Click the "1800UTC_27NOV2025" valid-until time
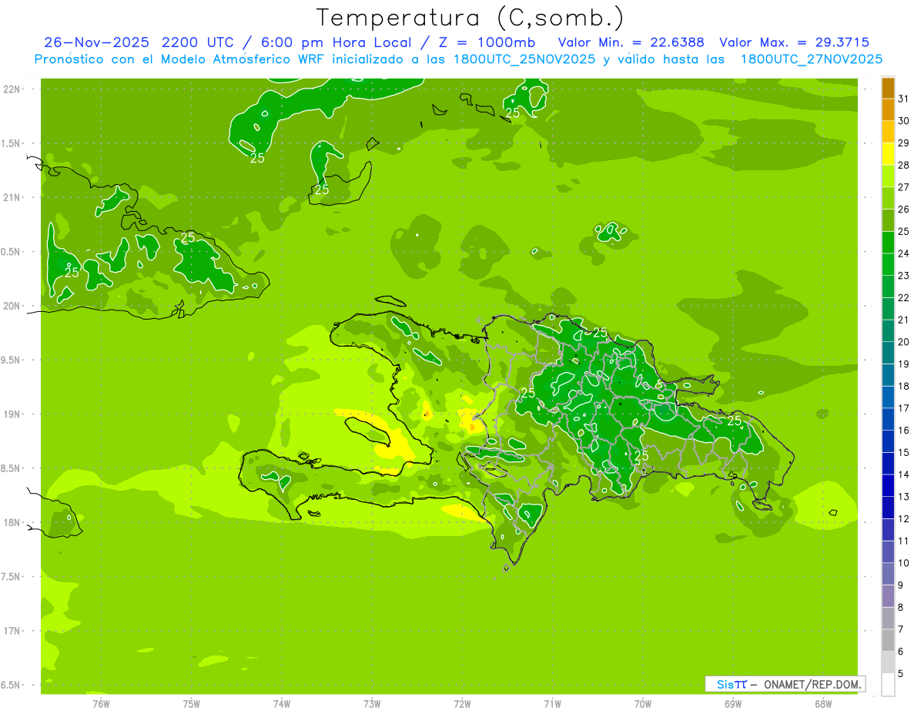Screen dimensions: 924x714 pos(811,59)
